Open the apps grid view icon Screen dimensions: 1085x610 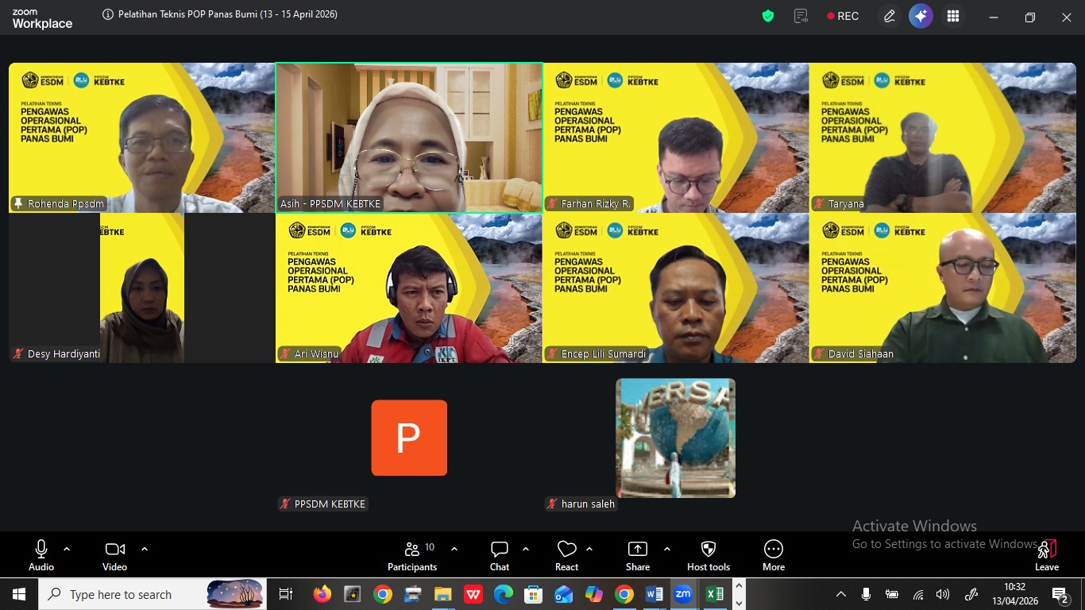pyautogui.click(x=953, y=16)
